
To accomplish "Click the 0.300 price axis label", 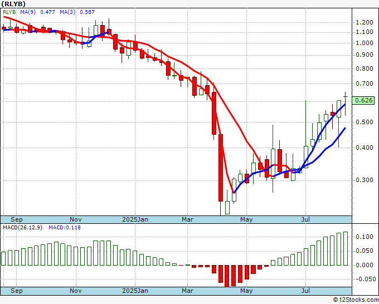I will tap(365, 180).
